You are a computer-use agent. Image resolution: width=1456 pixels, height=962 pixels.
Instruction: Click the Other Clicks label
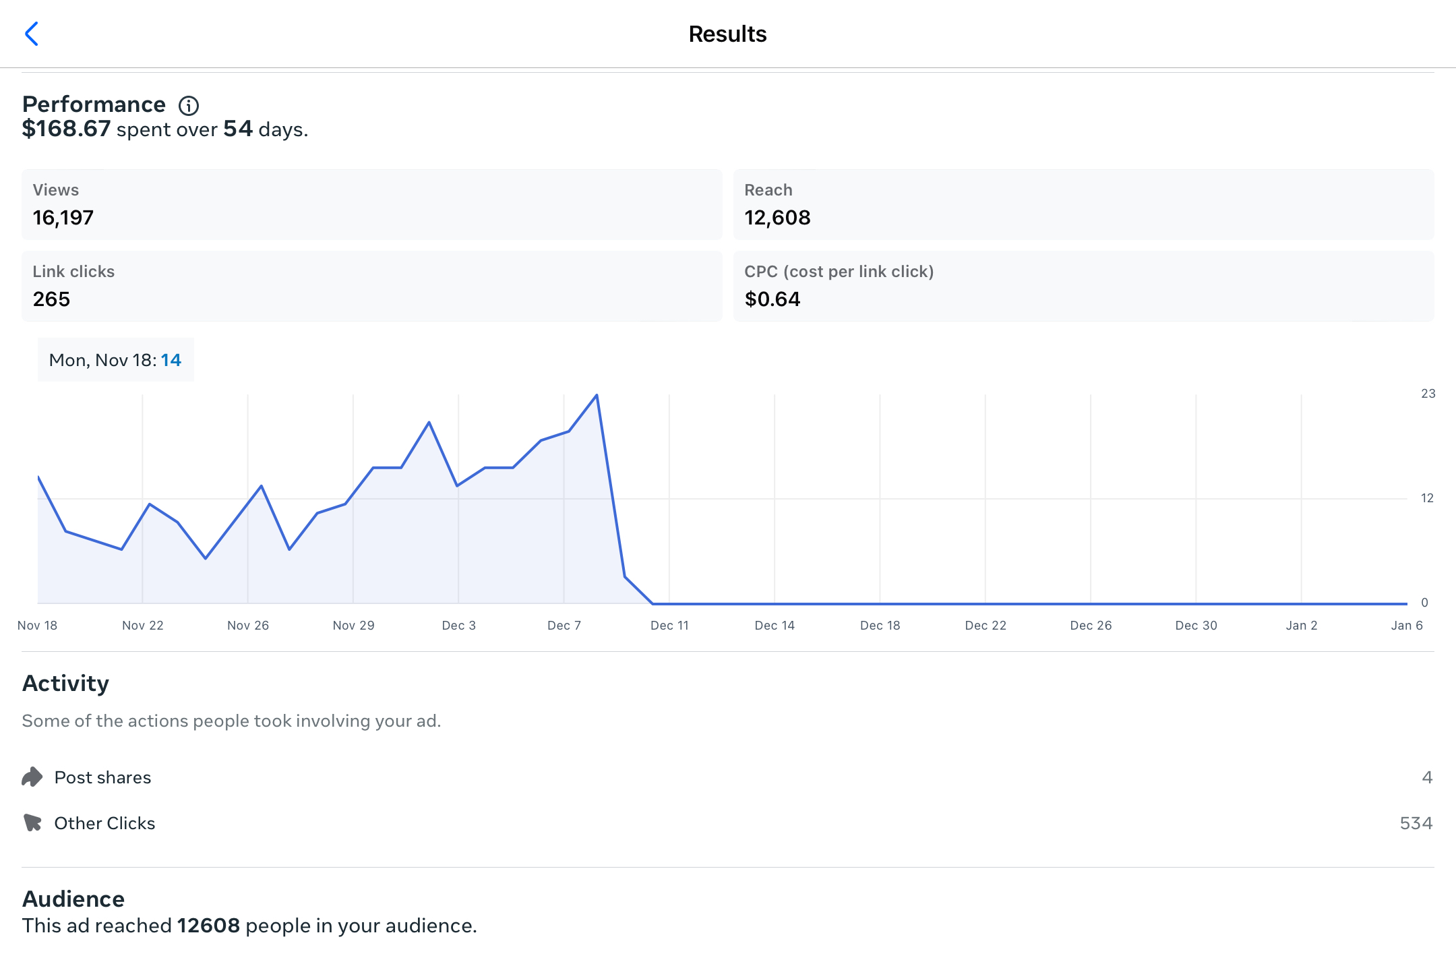pos(104,823)
